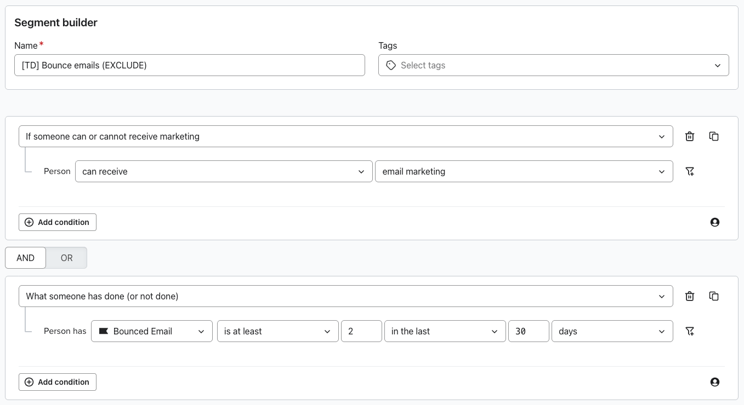Open the 'is at least' operator dropdown
The height and width of the screenshot is (405, 744).
[277, 331]
